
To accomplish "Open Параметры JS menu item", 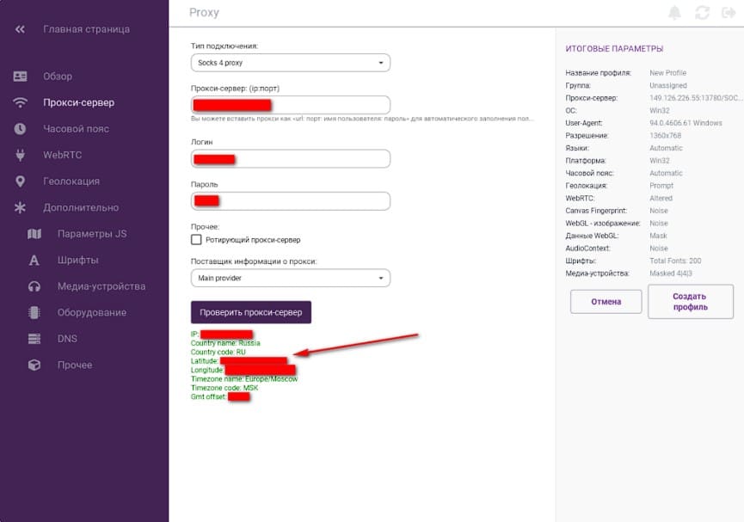I will (x=92, y=234).
